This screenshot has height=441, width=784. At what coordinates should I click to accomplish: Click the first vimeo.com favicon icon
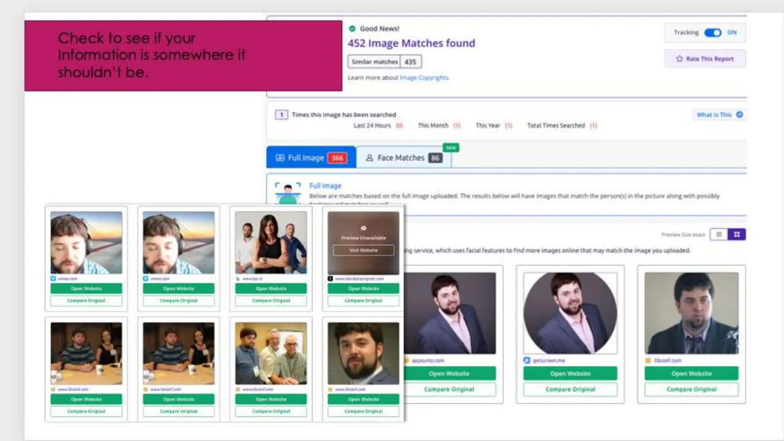[53, 279]
